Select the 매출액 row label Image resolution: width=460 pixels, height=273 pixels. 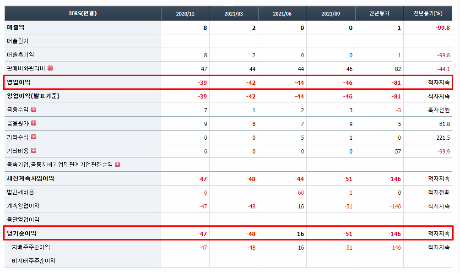pos(16,27)
